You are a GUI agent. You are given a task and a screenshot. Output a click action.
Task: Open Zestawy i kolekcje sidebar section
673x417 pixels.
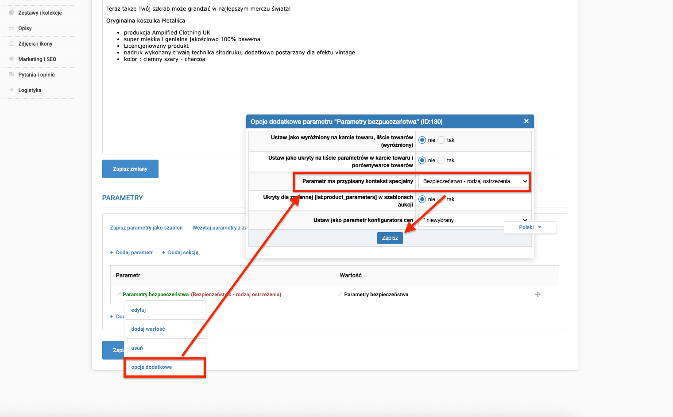click(40, 13)
